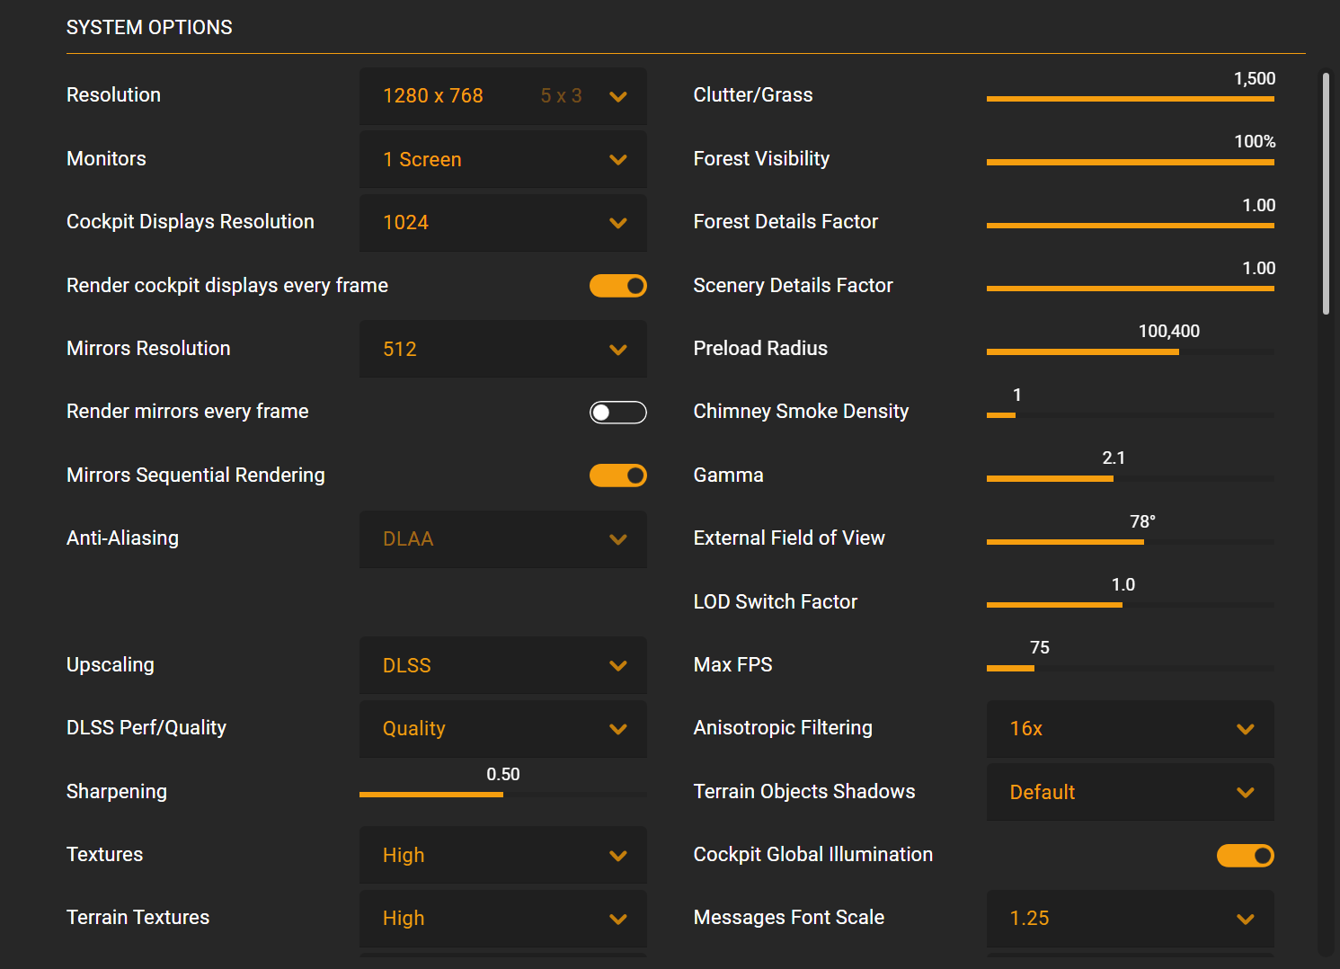Open Terrain Textures dropdown
The height and width of the screenshot is (969, 1340).
point(502,919)
